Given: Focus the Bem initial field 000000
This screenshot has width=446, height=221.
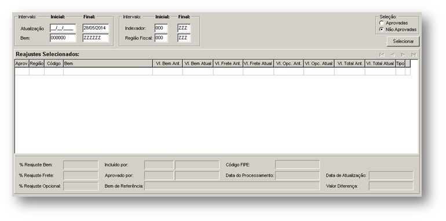Looking at the screenshot, I should (x=63, y=38).
